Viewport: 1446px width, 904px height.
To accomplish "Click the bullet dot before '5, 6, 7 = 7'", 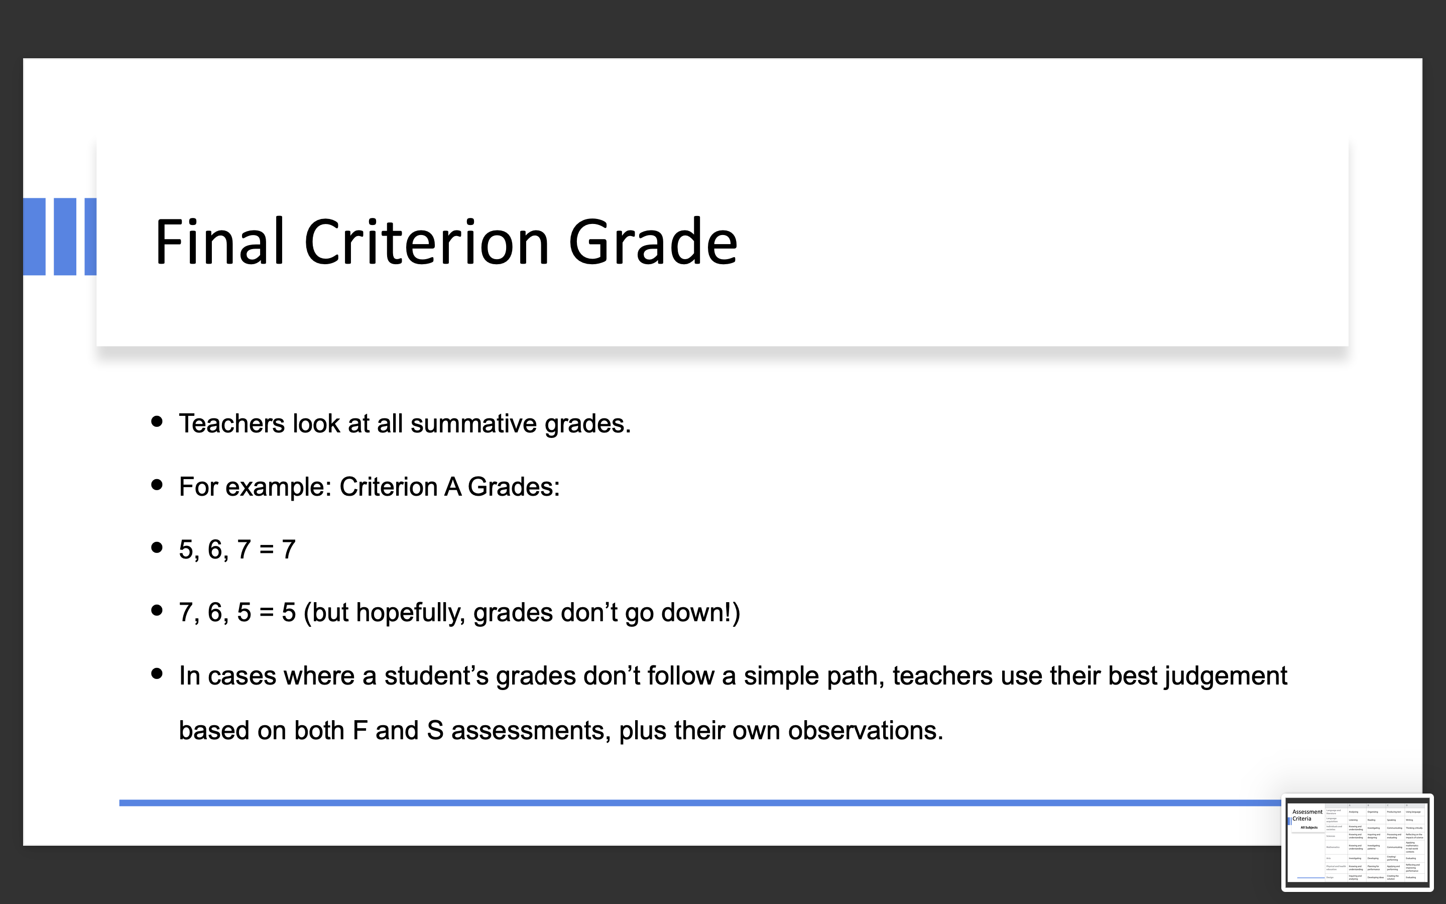I will (157, 547).
